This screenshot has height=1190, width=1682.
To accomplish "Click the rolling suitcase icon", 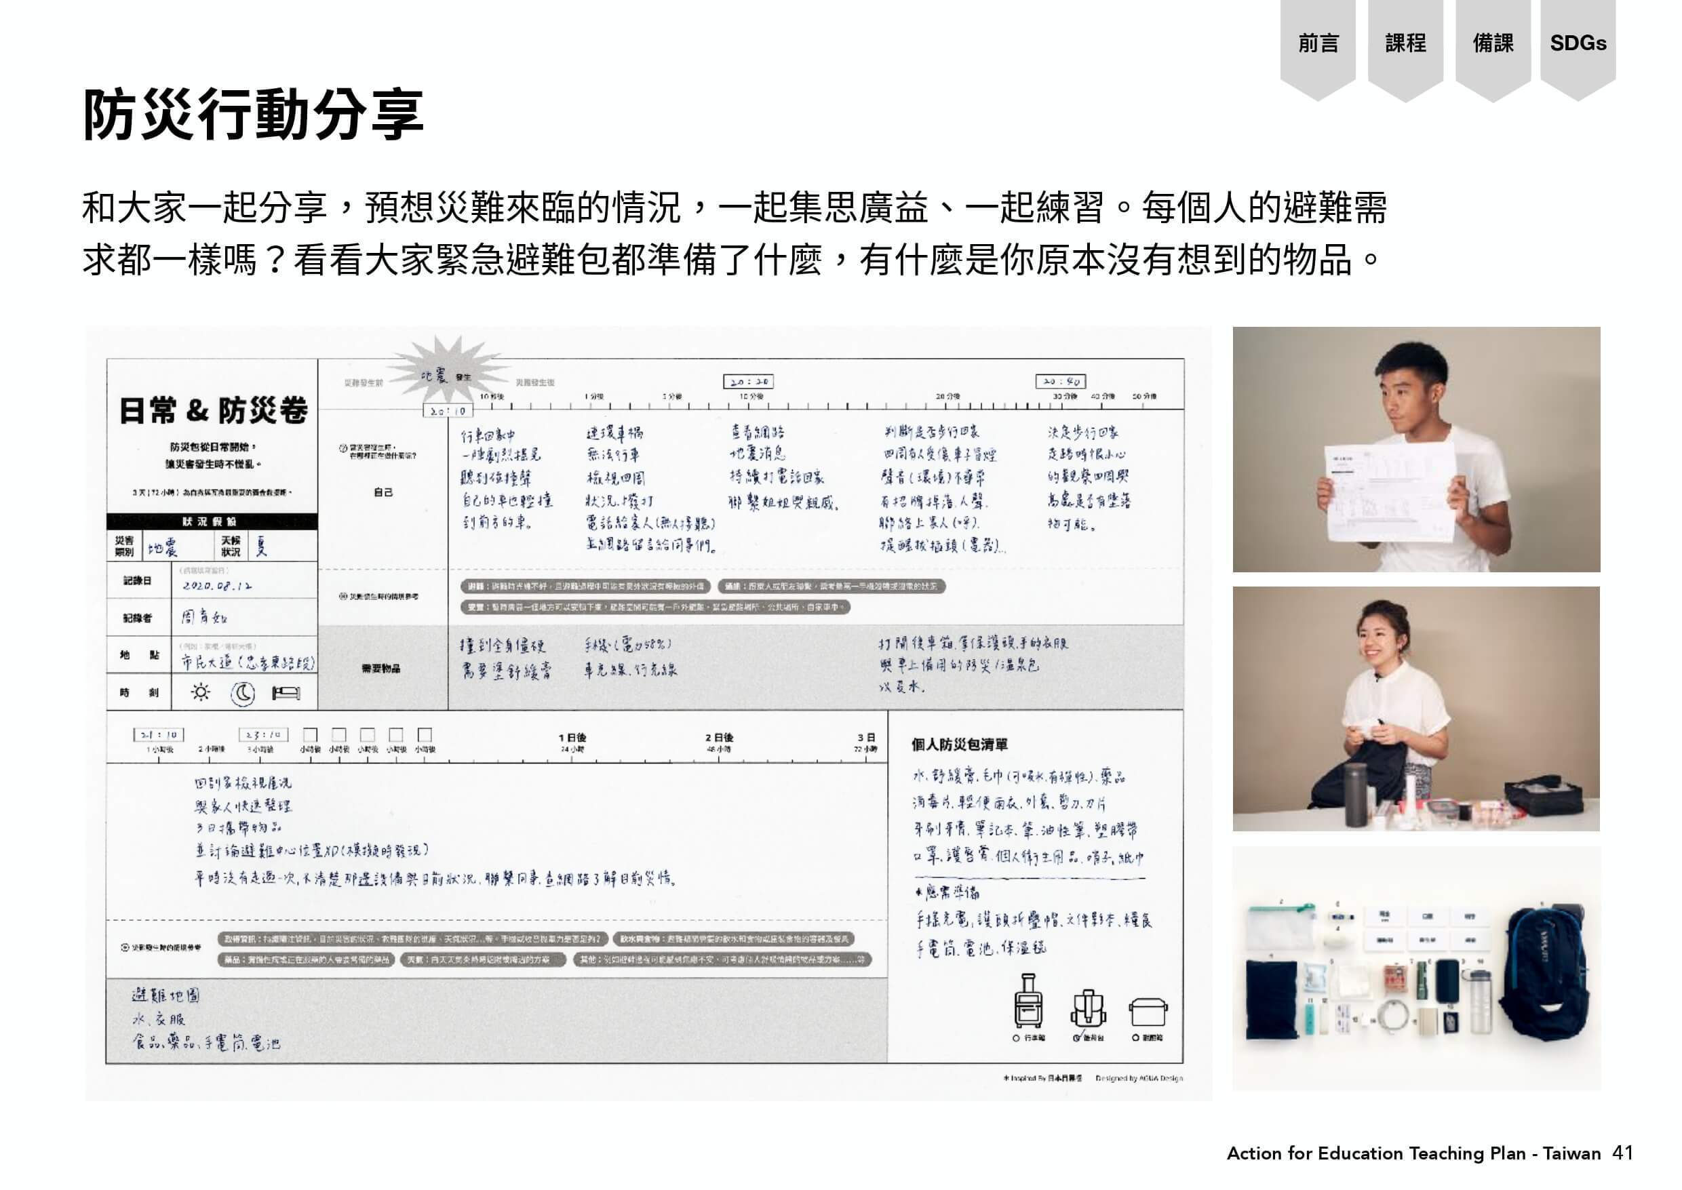I will tap(1028, 1001).
